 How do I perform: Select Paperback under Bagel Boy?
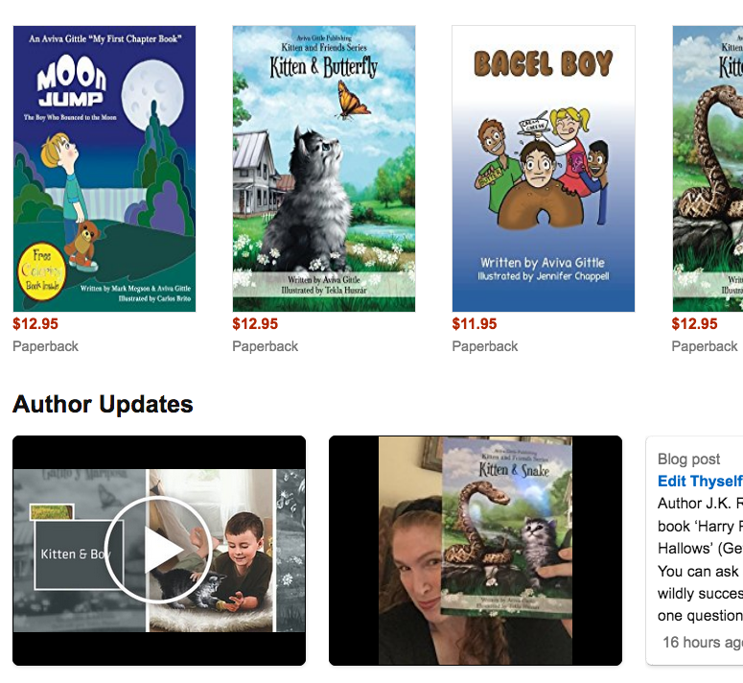tap(485, 346)
